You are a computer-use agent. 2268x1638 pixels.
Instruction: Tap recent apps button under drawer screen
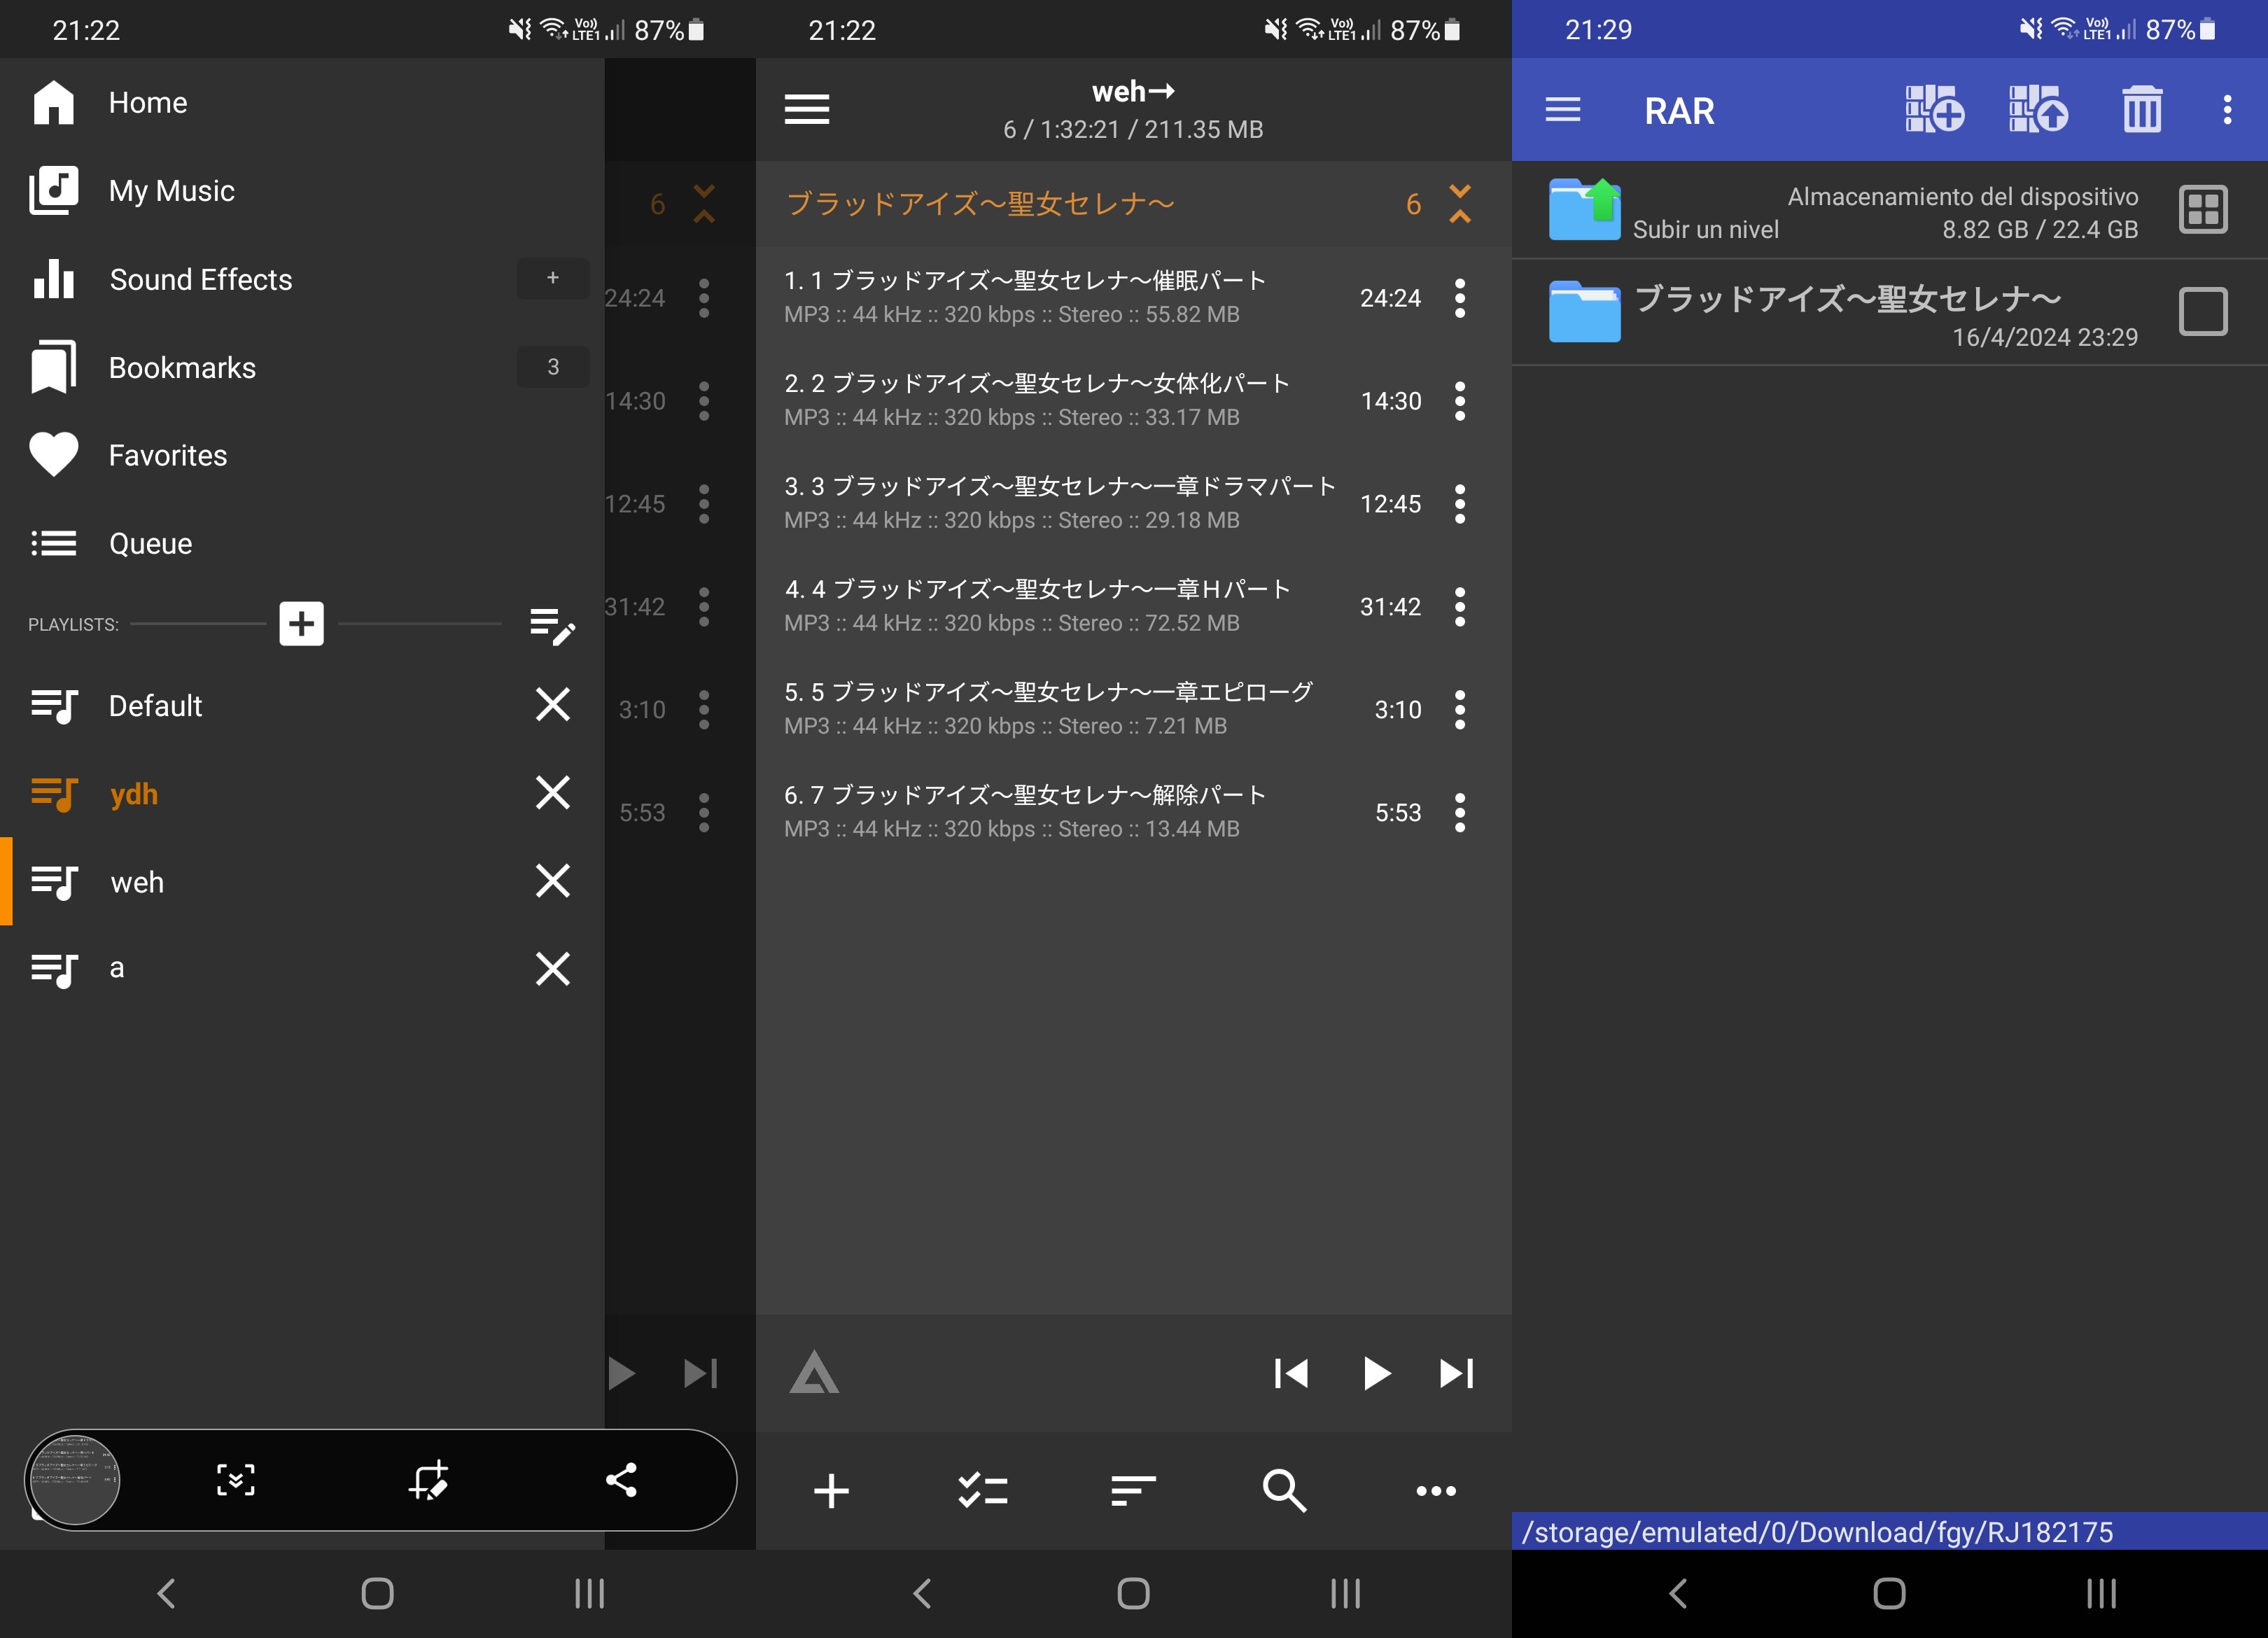(x=589, y=1594)
